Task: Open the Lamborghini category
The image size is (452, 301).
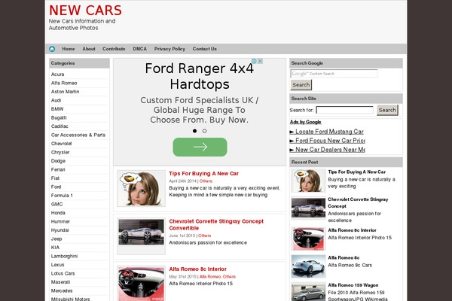Action: point(64,256)
